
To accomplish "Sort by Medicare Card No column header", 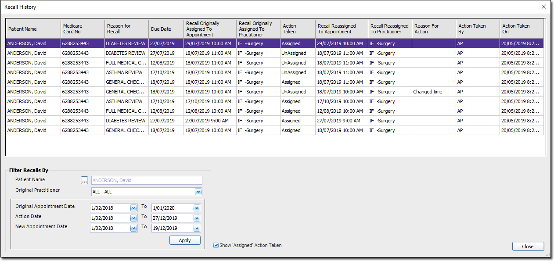I will click(83, 29).
